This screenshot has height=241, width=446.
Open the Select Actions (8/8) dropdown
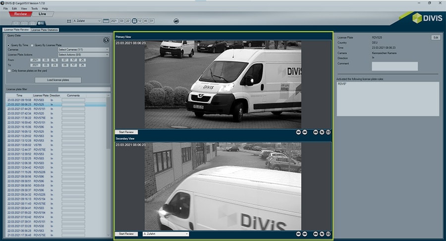(83, 54)
